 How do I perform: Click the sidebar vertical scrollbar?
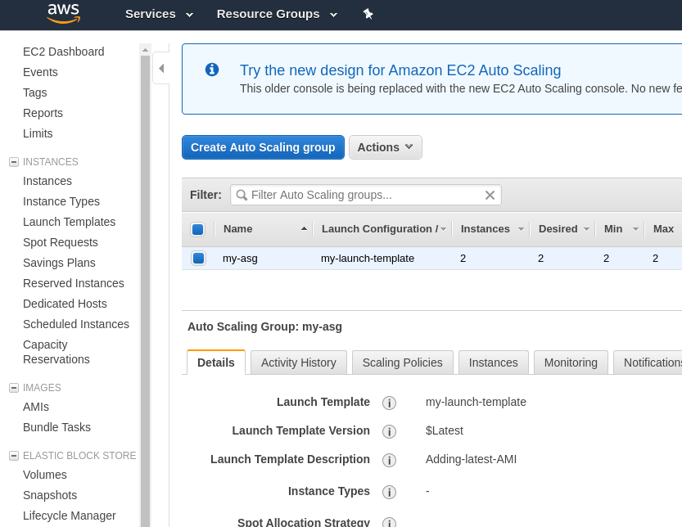pos(145,291)
